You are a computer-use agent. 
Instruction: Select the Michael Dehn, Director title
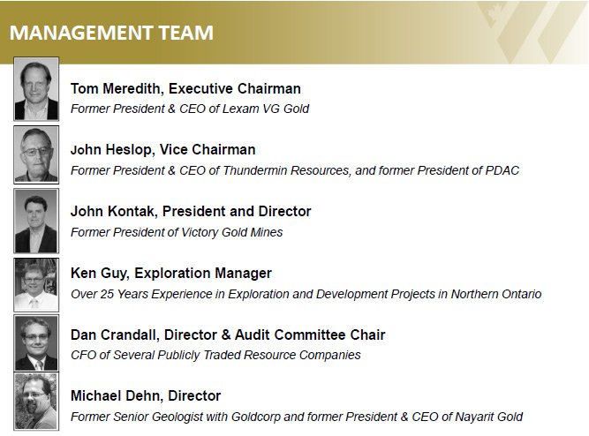pyautogui.click(x=146, y=395)
